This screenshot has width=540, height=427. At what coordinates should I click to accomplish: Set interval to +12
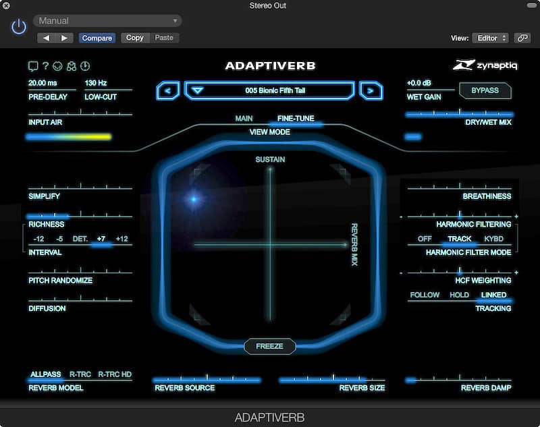122,239
